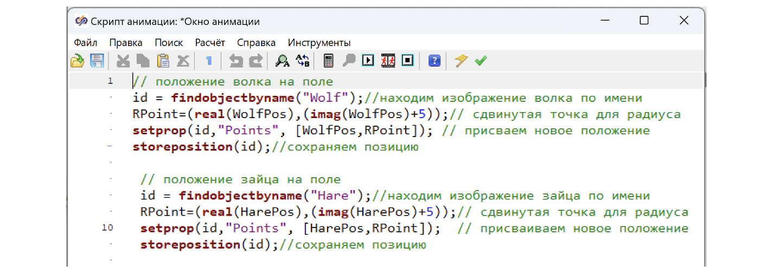Screen dimensions: 779x273
Task: Open help with blue question icon
Action: point(434,61)
